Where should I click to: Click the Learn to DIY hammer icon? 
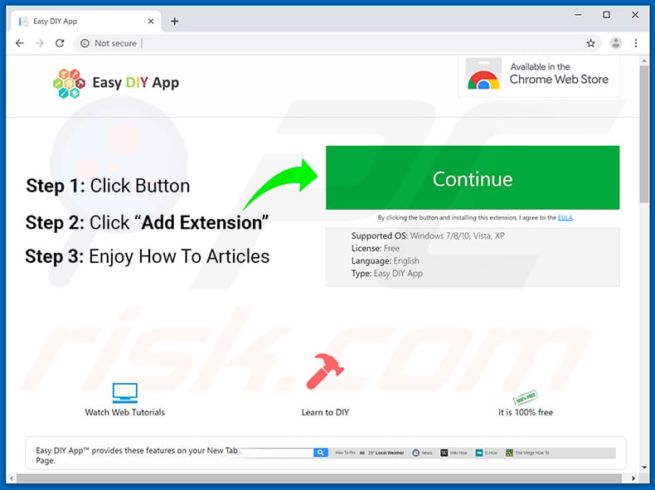tap(325, 371)
